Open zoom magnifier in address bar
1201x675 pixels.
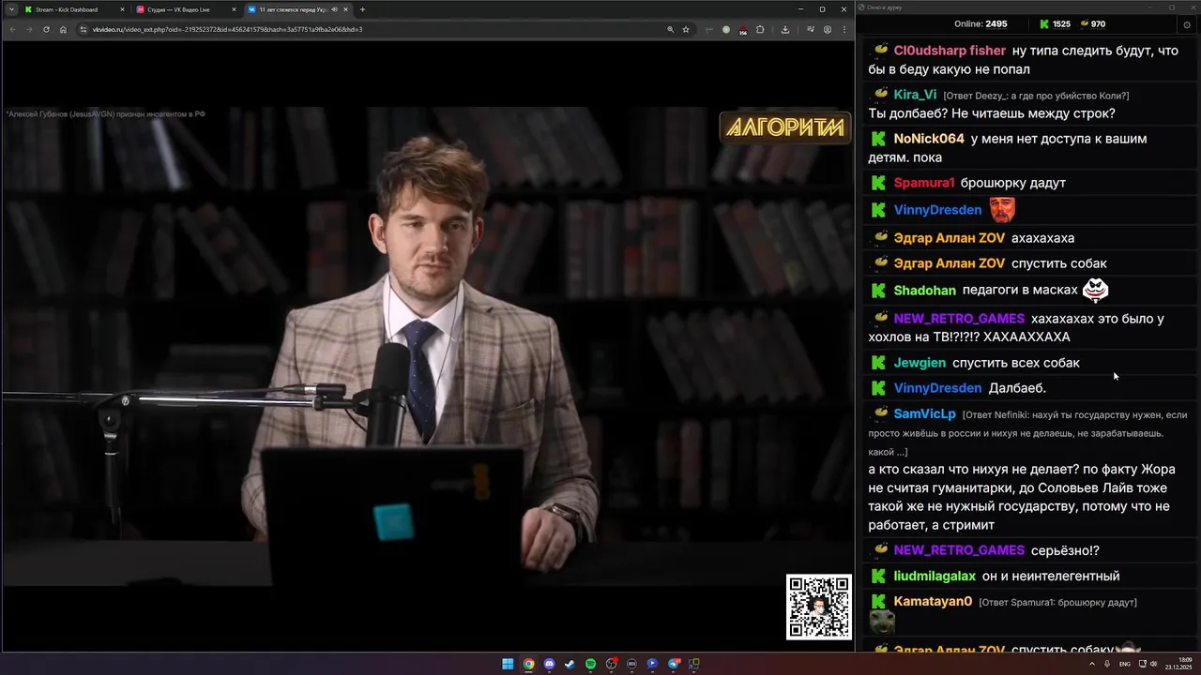pos(670,29)
